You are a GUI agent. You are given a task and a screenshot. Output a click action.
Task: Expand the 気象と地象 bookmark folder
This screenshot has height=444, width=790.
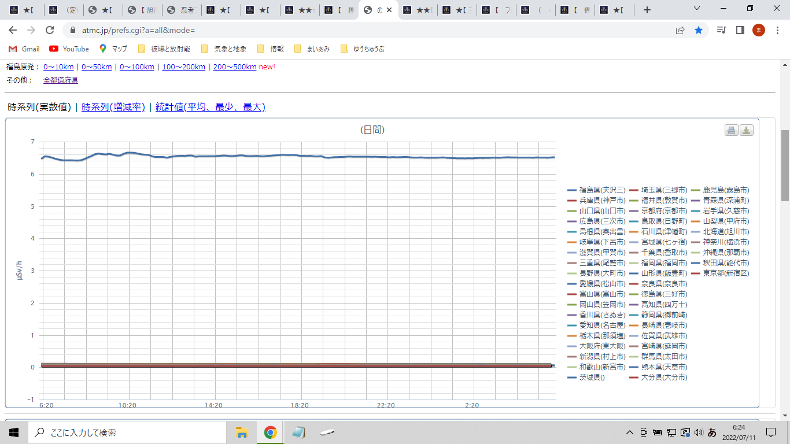224,49
